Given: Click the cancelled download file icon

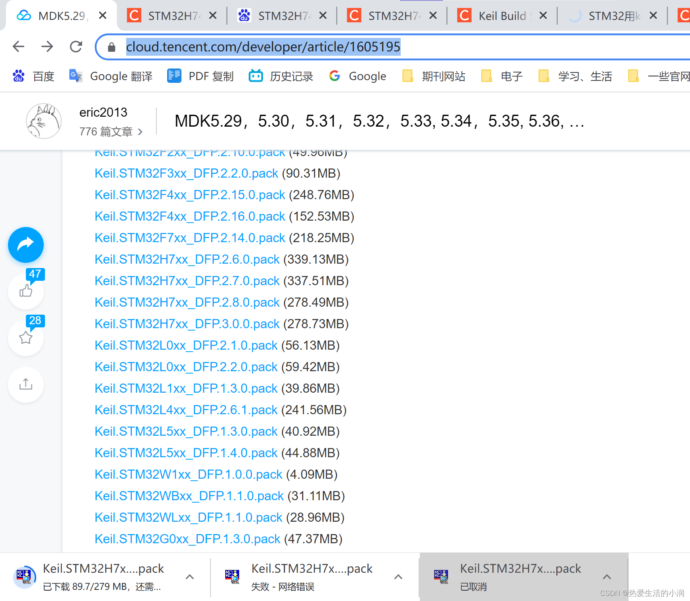Looking at the screenshot, I should coord(441,576).
